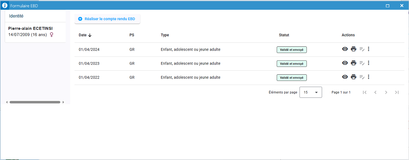
Task: Print the 01/04/2024 EBD report
Action: point(354,49)
